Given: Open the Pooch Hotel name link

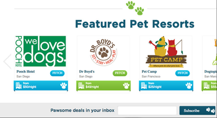Looking at the screenshot, I should [26, 72].
